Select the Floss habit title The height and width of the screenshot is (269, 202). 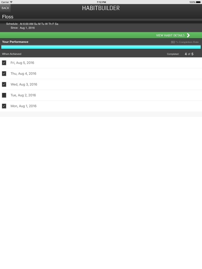pos(8,17)
